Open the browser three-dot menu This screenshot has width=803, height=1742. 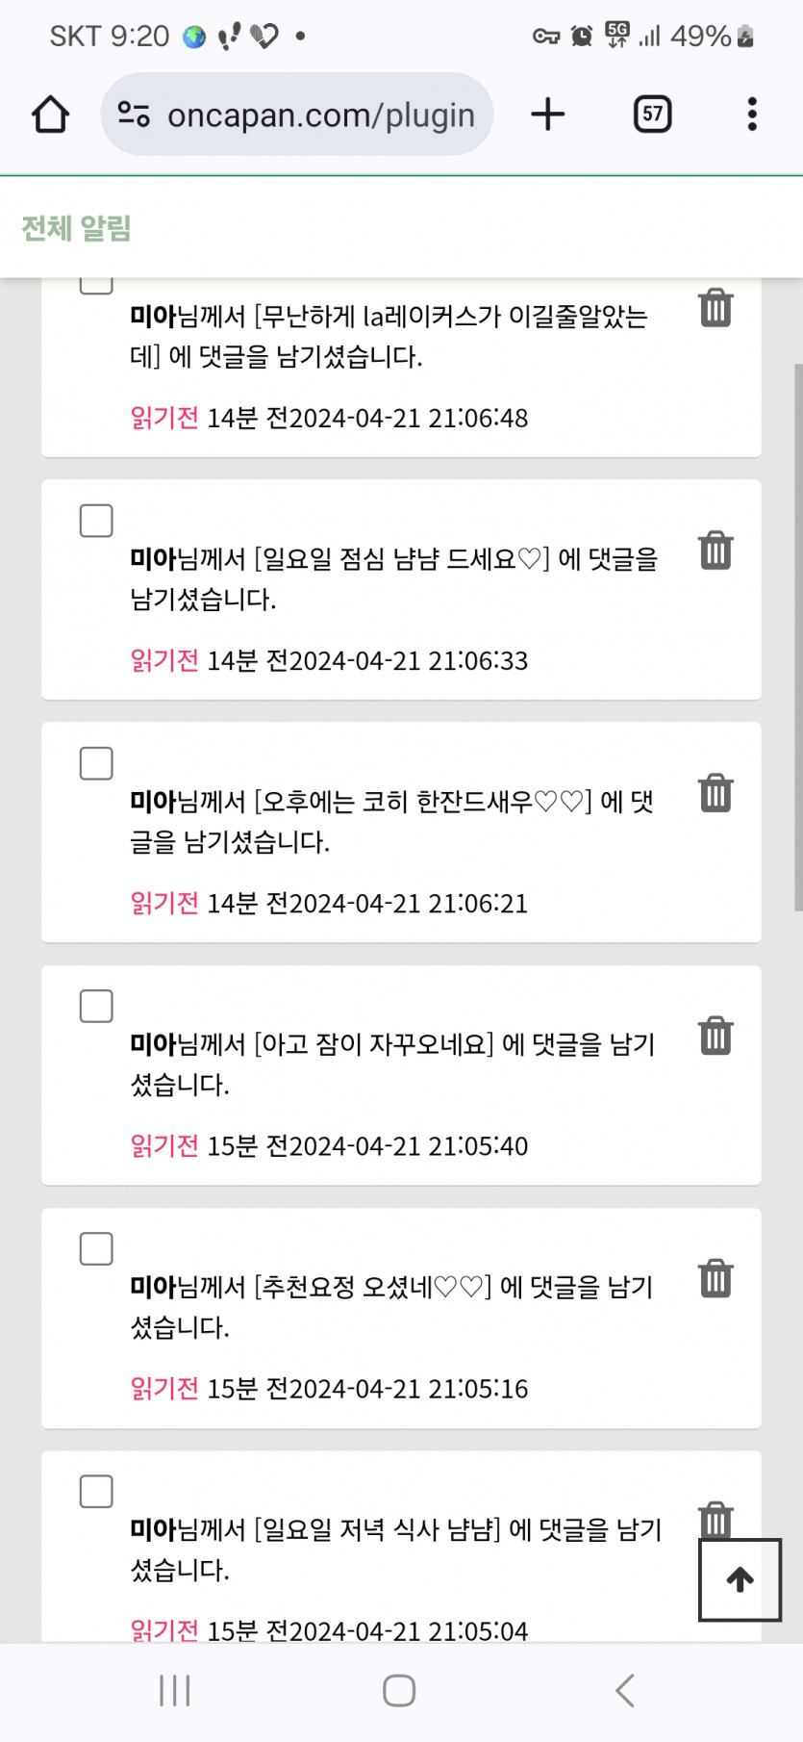(x=752, y=115)
